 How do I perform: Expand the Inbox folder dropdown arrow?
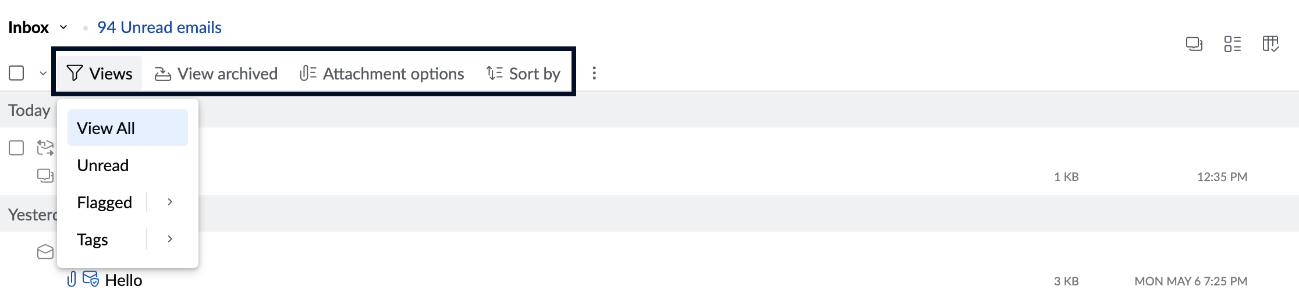63,27
